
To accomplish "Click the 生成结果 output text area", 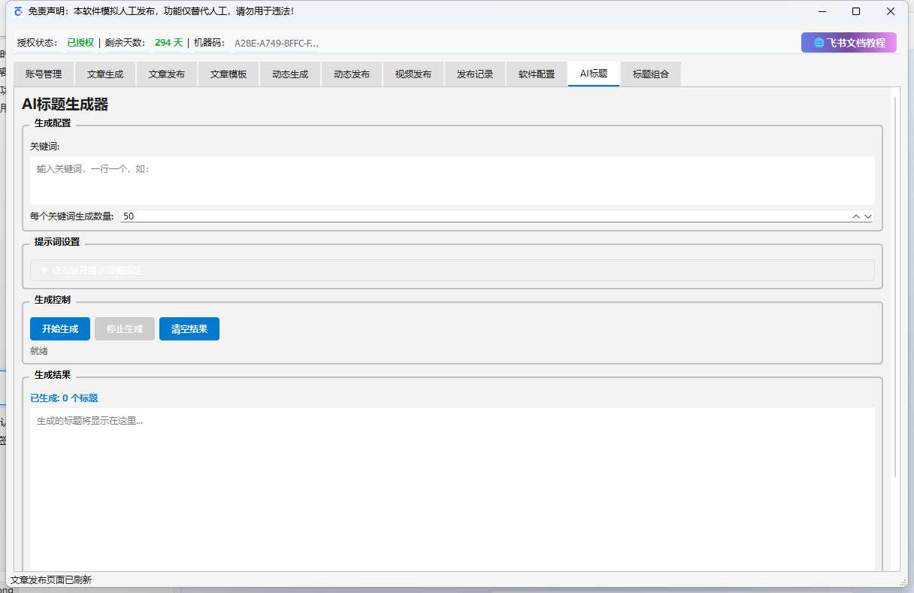I will tap(452, 489).
